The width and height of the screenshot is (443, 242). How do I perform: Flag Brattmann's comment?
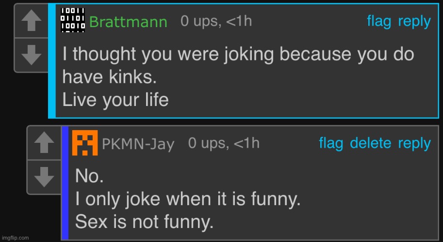[379, 21]
